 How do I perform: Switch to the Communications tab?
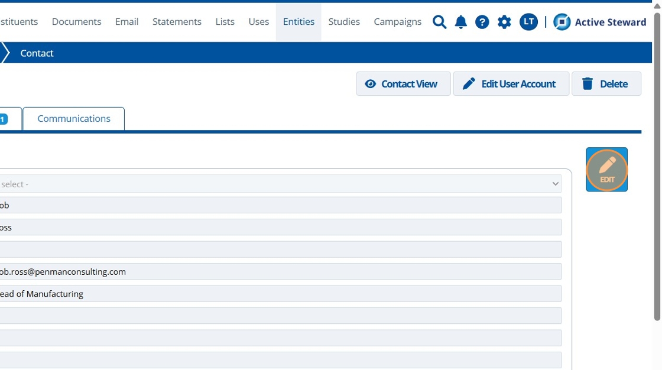[x=74, y=119]
